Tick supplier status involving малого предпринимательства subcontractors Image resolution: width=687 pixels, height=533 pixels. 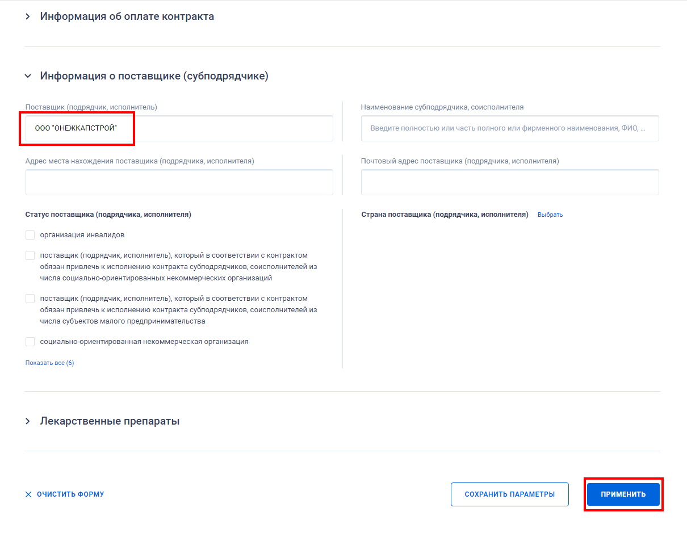coord(30,298)
